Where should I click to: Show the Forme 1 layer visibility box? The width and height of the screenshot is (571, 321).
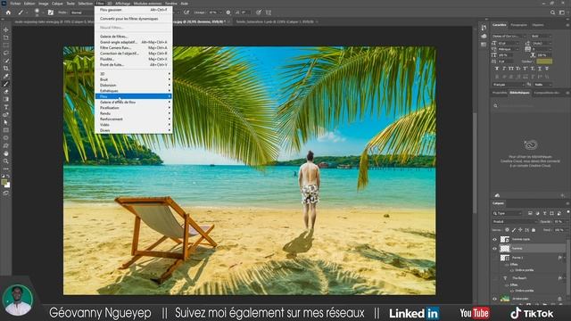(494, 258)
